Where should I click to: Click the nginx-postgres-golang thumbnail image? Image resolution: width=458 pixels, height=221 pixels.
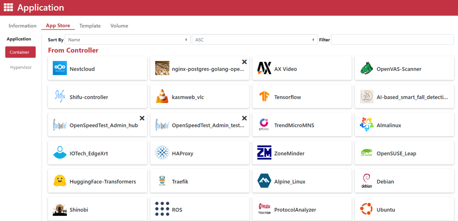pyautogui.click(x=162, y=68)
